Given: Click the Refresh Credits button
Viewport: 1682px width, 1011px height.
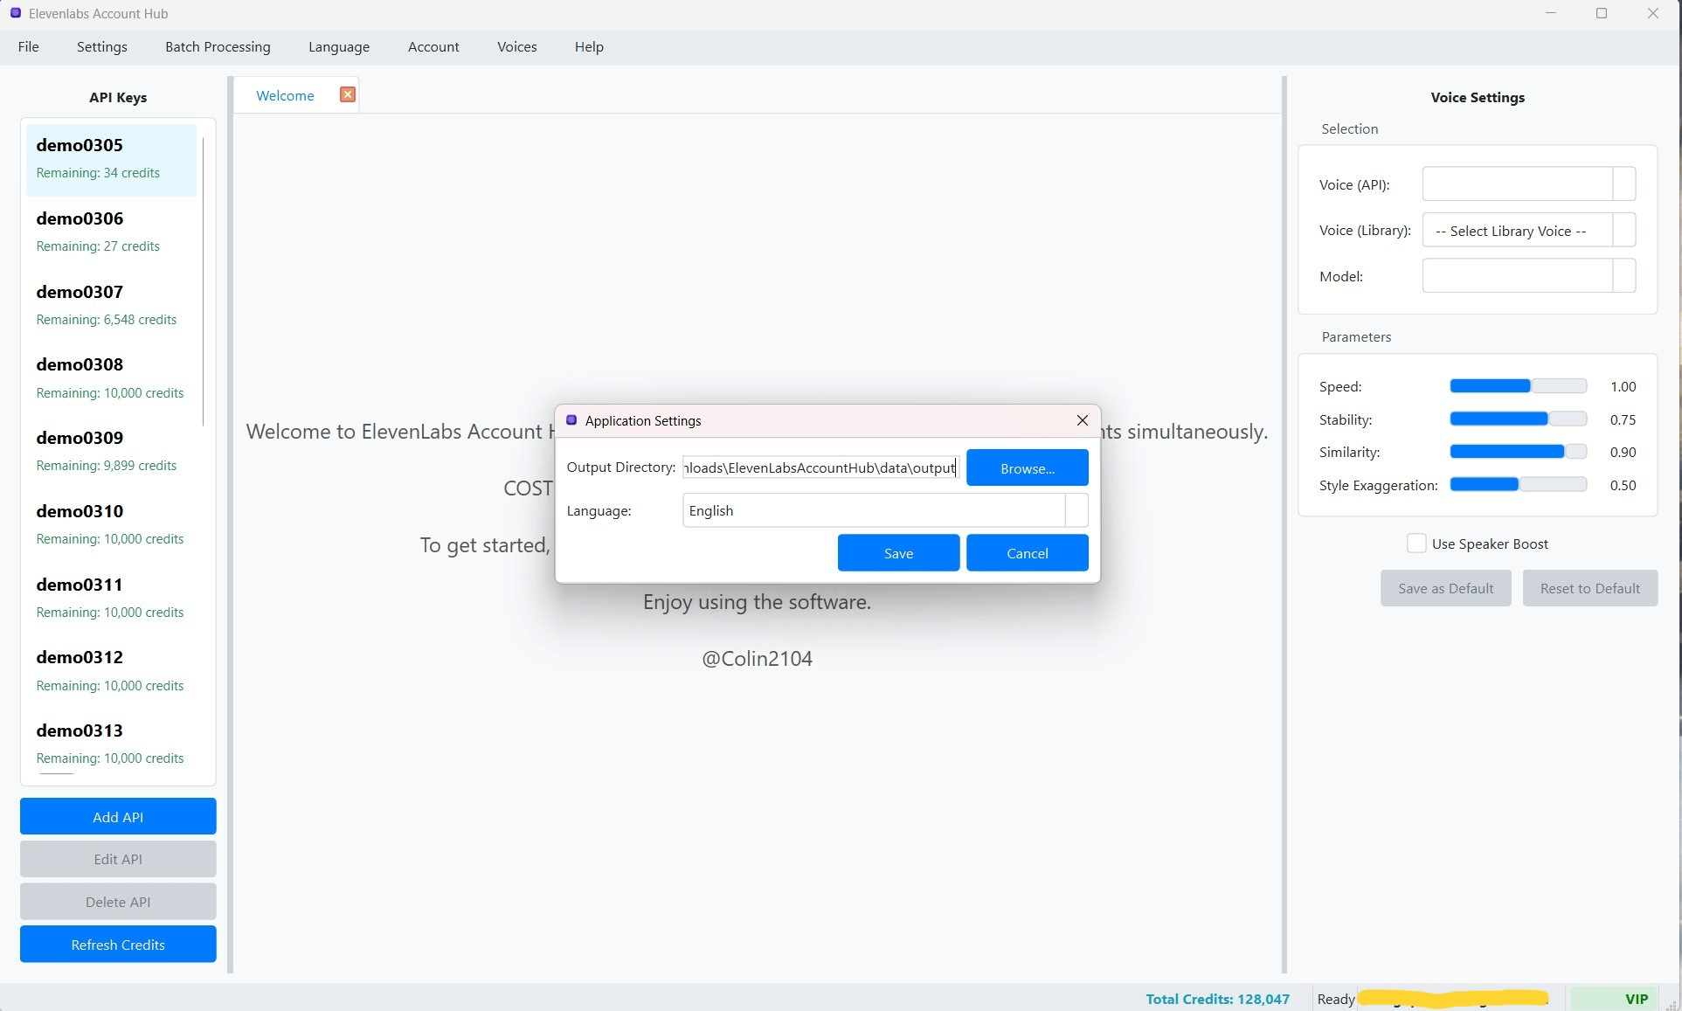Looking at the screenshot, I should click(x=118, y=945).
